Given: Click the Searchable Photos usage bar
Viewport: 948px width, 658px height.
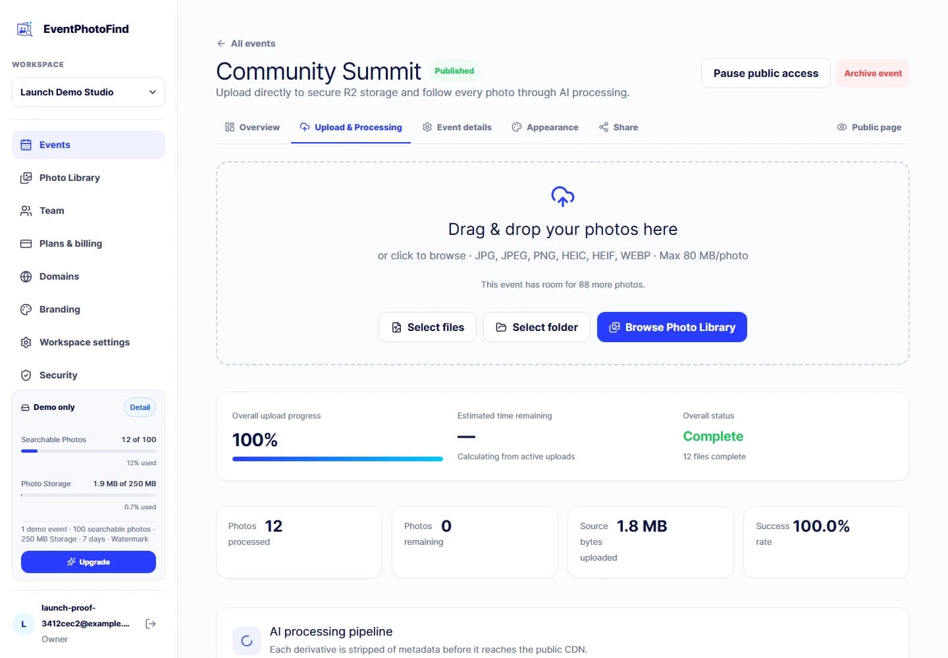Looking at the screenshot, I should (88, 451).
